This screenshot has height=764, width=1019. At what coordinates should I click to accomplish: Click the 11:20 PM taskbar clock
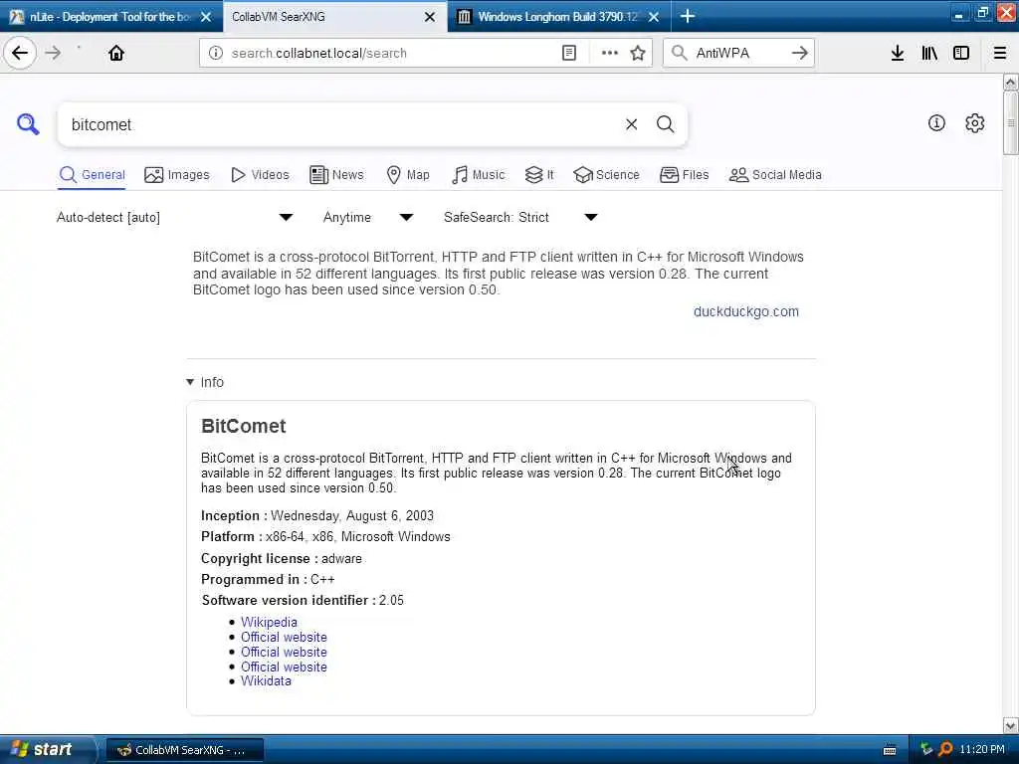[982, 749]
